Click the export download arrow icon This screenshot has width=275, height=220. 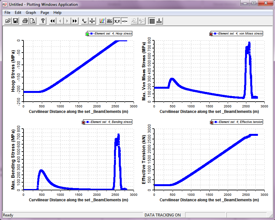[x=159, y=21]
